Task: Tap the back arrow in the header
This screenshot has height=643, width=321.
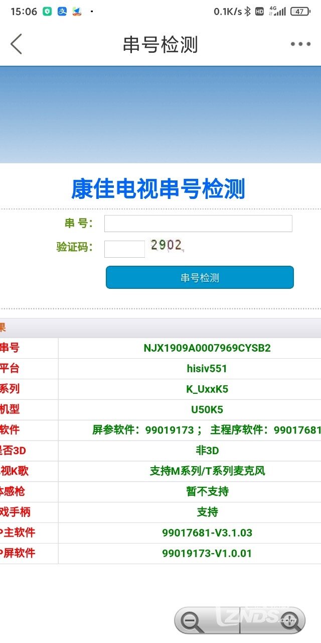Action: 17,44
